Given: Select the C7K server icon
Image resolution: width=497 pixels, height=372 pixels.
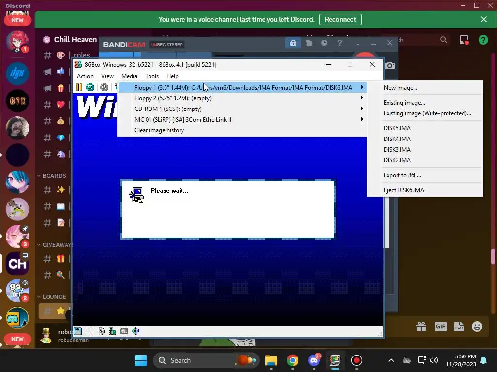Looking at the screenshot, I should 17,101.
